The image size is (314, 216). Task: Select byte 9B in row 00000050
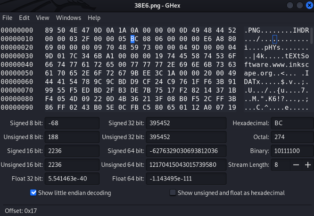[x=134, y=73]
